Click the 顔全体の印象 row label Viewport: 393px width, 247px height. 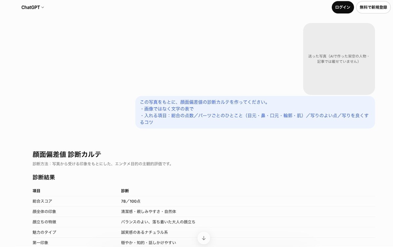coord(44,212)
